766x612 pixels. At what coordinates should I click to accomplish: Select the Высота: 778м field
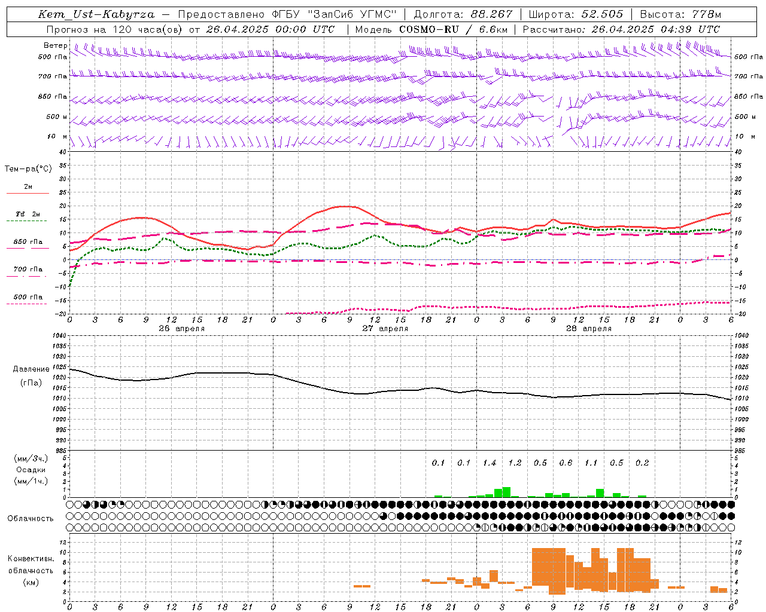(x=680, y=14)
